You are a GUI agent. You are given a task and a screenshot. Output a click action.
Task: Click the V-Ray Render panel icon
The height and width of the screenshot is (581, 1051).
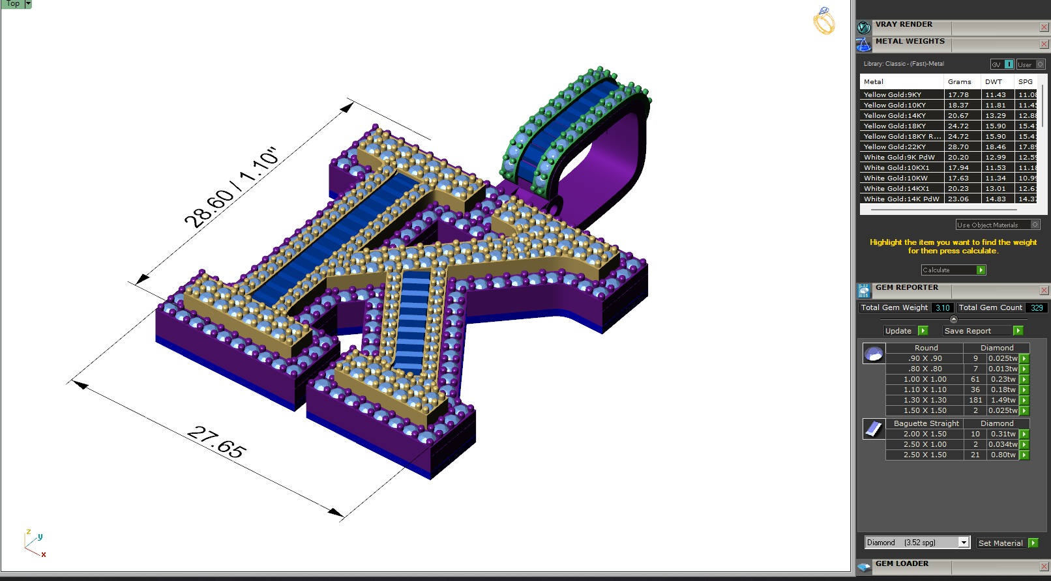pyautogui.click(x=864, y=27)
